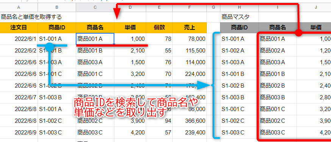Select column header I

277,7
